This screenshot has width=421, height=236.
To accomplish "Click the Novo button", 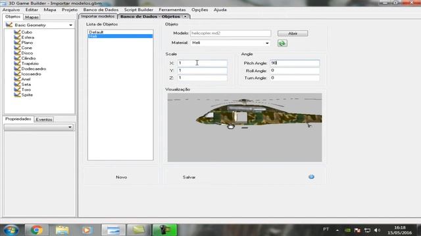I will pos(121,177).
